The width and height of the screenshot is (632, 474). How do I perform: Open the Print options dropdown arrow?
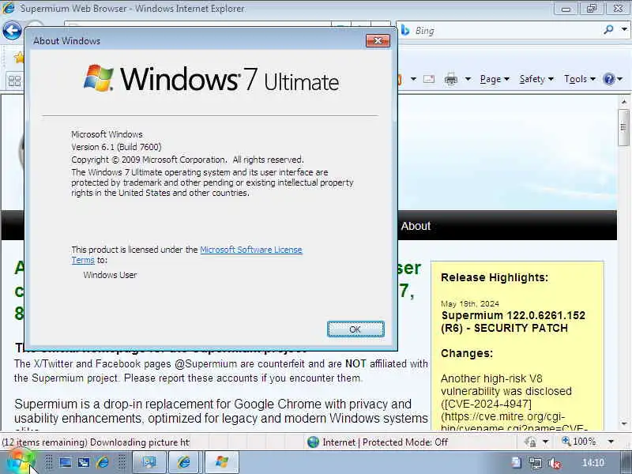coord(468,79)
